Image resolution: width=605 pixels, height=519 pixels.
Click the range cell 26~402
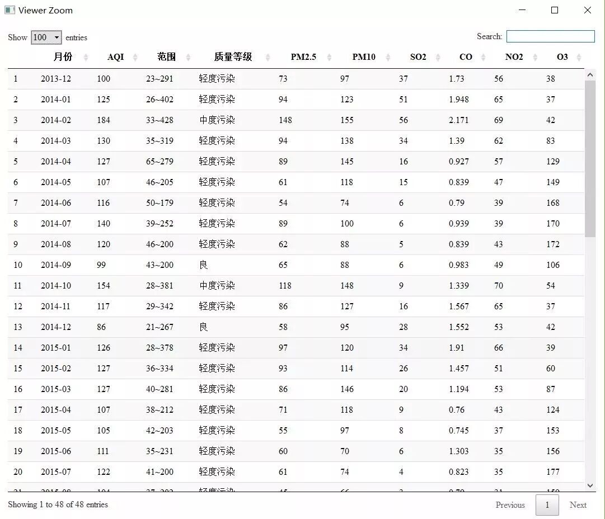[x=160, y=100]
